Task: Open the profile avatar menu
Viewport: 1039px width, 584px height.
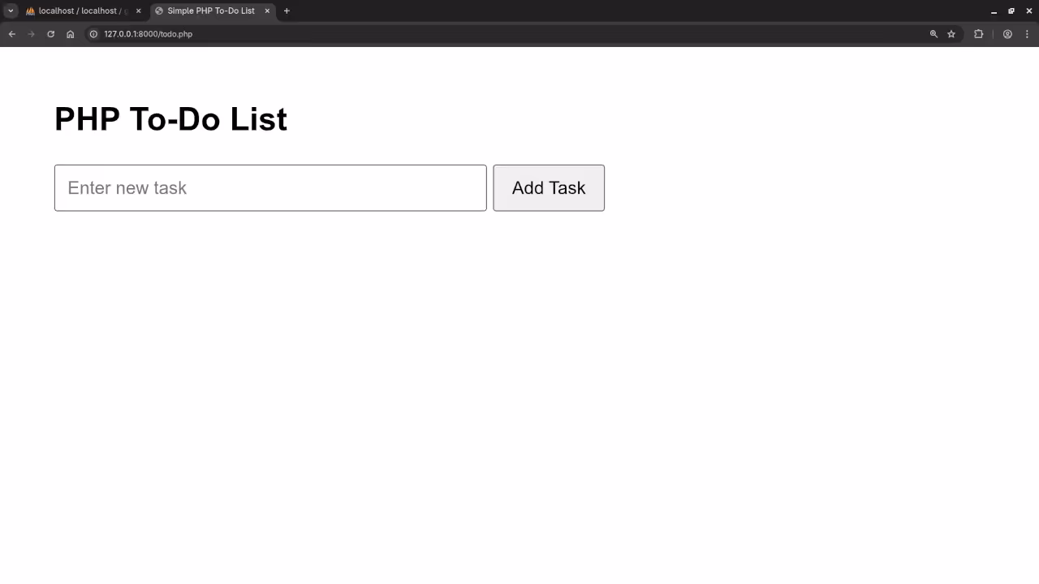Action: point(1007,34)
